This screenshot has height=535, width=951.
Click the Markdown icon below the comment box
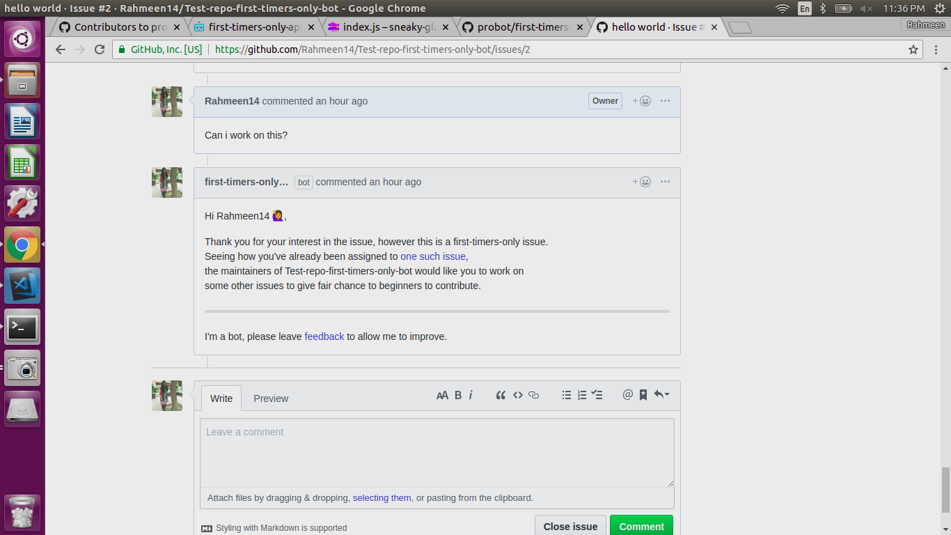pyautogui.click(x=207, y=528)
